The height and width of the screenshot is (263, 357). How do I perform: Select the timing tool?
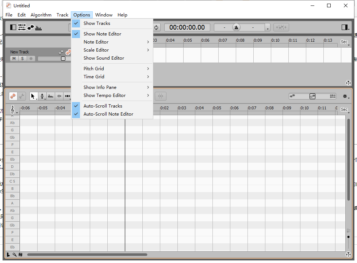click(68, 96)
